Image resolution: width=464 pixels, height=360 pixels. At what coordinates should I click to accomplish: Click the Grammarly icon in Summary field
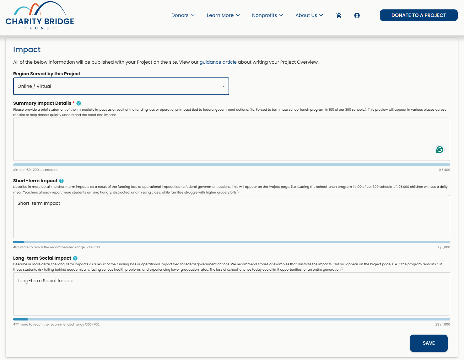(440, 150)
